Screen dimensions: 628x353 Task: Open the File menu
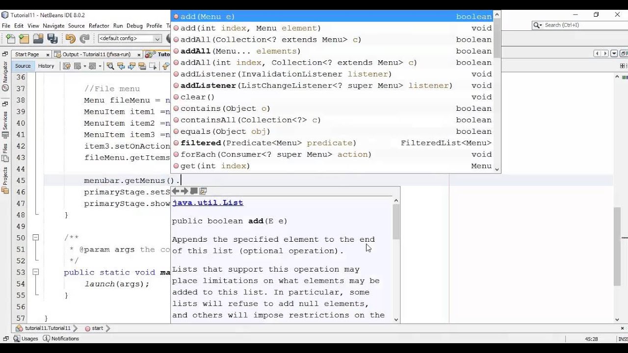[x=6, y=25]
